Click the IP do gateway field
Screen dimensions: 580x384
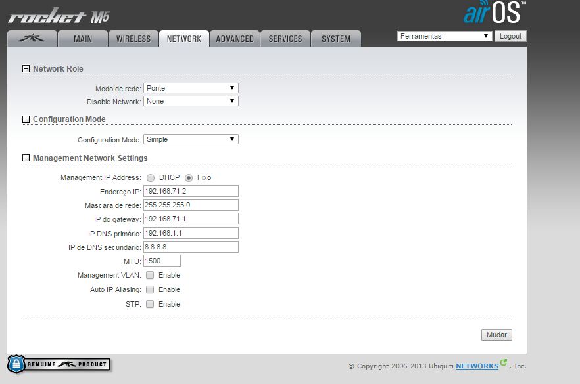pos(191,219)
